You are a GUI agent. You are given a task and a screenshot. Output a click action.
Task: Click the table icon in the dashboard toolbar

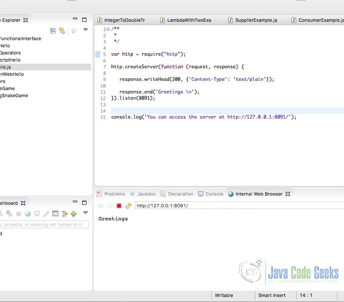(x=55, y=213)
